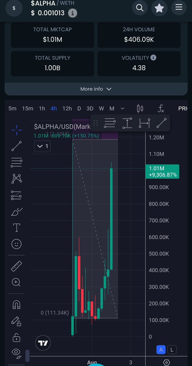Select the 12h timeframe
This screenshot has height=366, width=192.
[67, 109]
